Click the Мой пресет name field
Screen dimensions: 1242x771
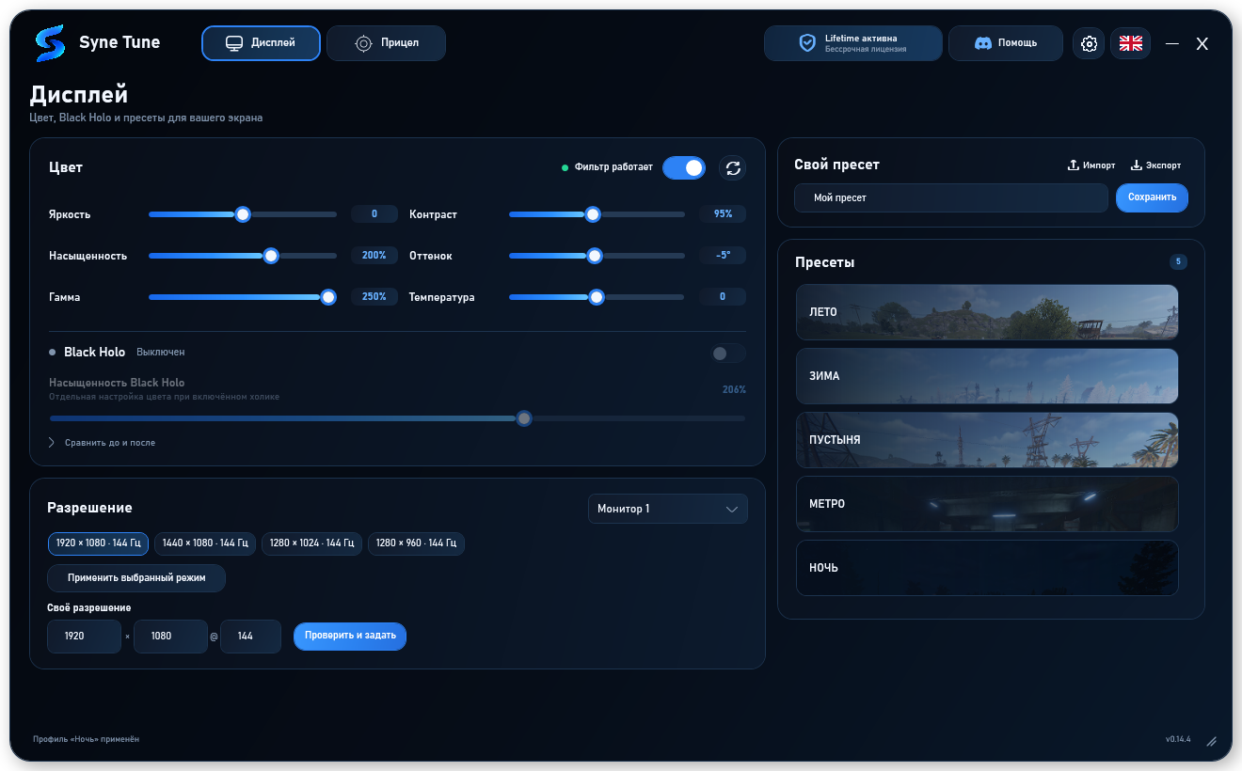coord(951,197)
